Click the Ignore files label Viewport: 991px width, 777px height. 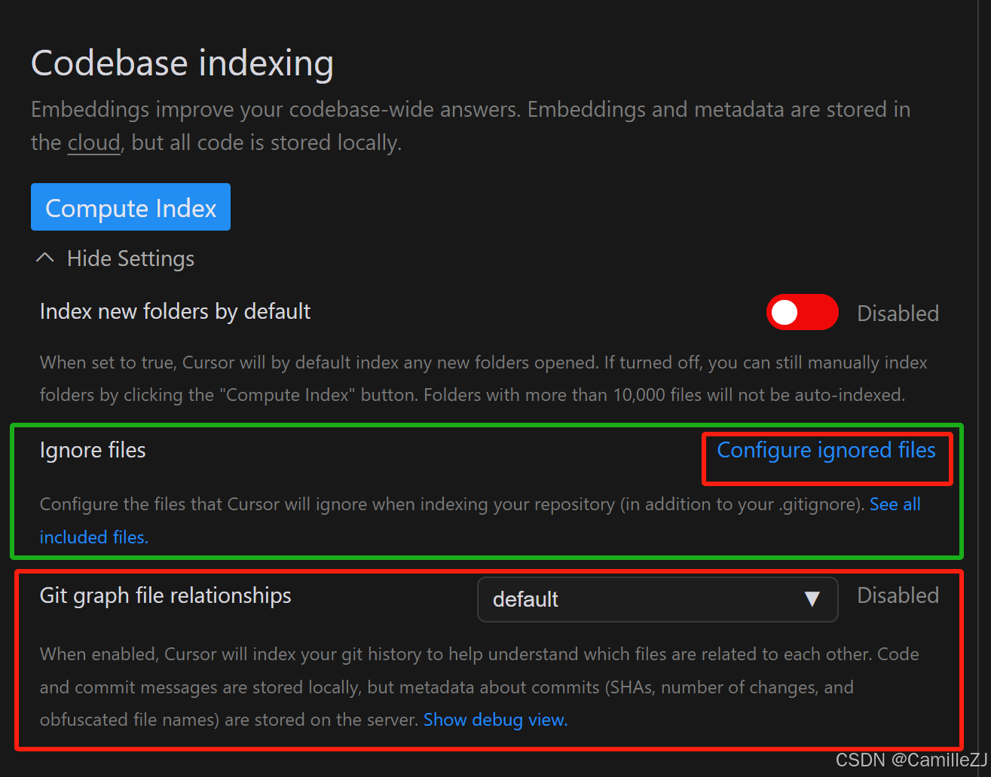pyautogui.click(x=93, y=450)
